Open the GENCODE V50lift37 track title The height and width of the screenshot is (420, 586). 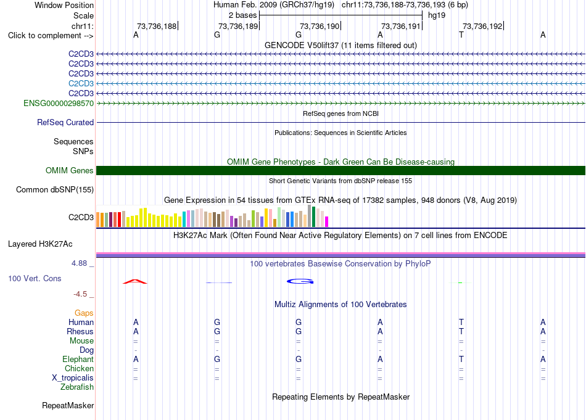pyautogui.click(x=340, y=45)
